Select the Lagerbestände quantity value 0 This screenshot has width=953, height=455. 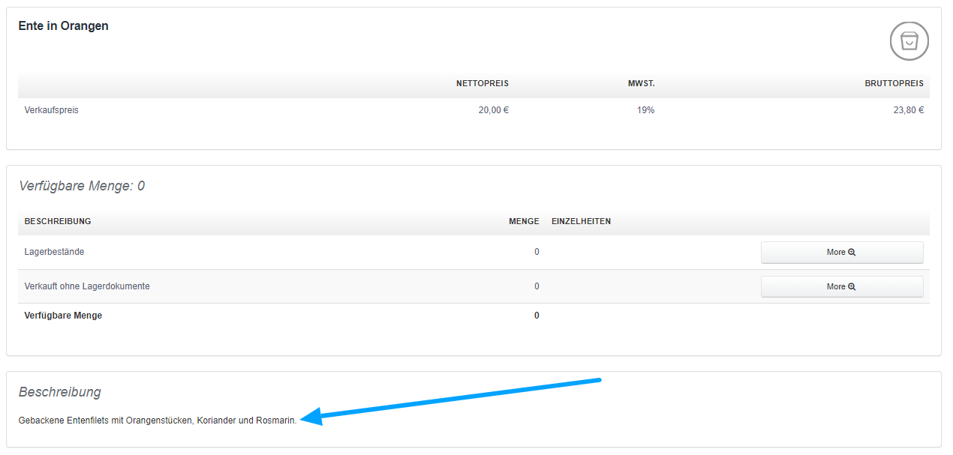[537, 252]
